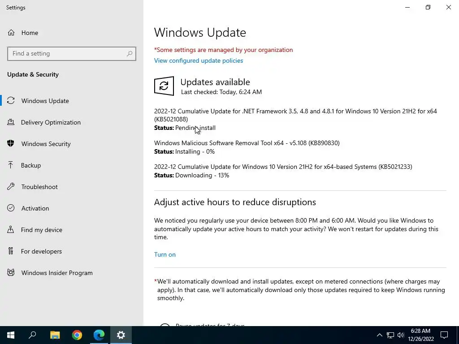
Task: Open File Explorer from the taskbar
Action: tap(55, 335)
